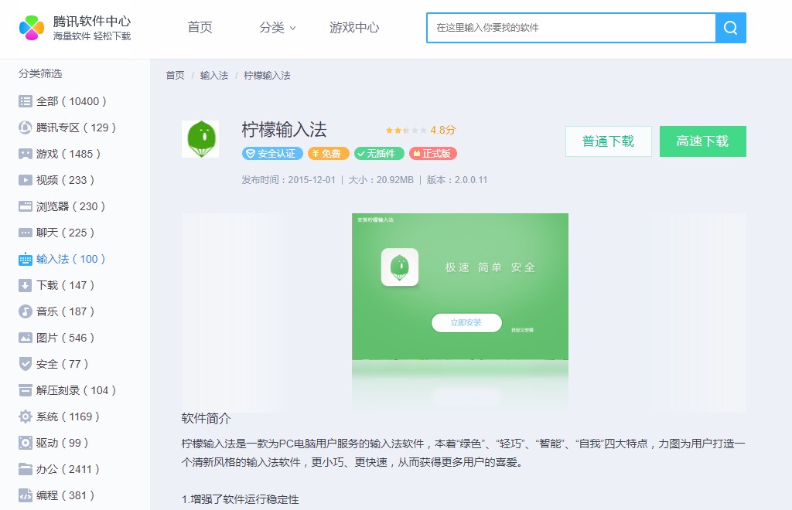Click the 高速下载 green download button
The width and height of the screenshot is (792, 510).
point(702,141)
